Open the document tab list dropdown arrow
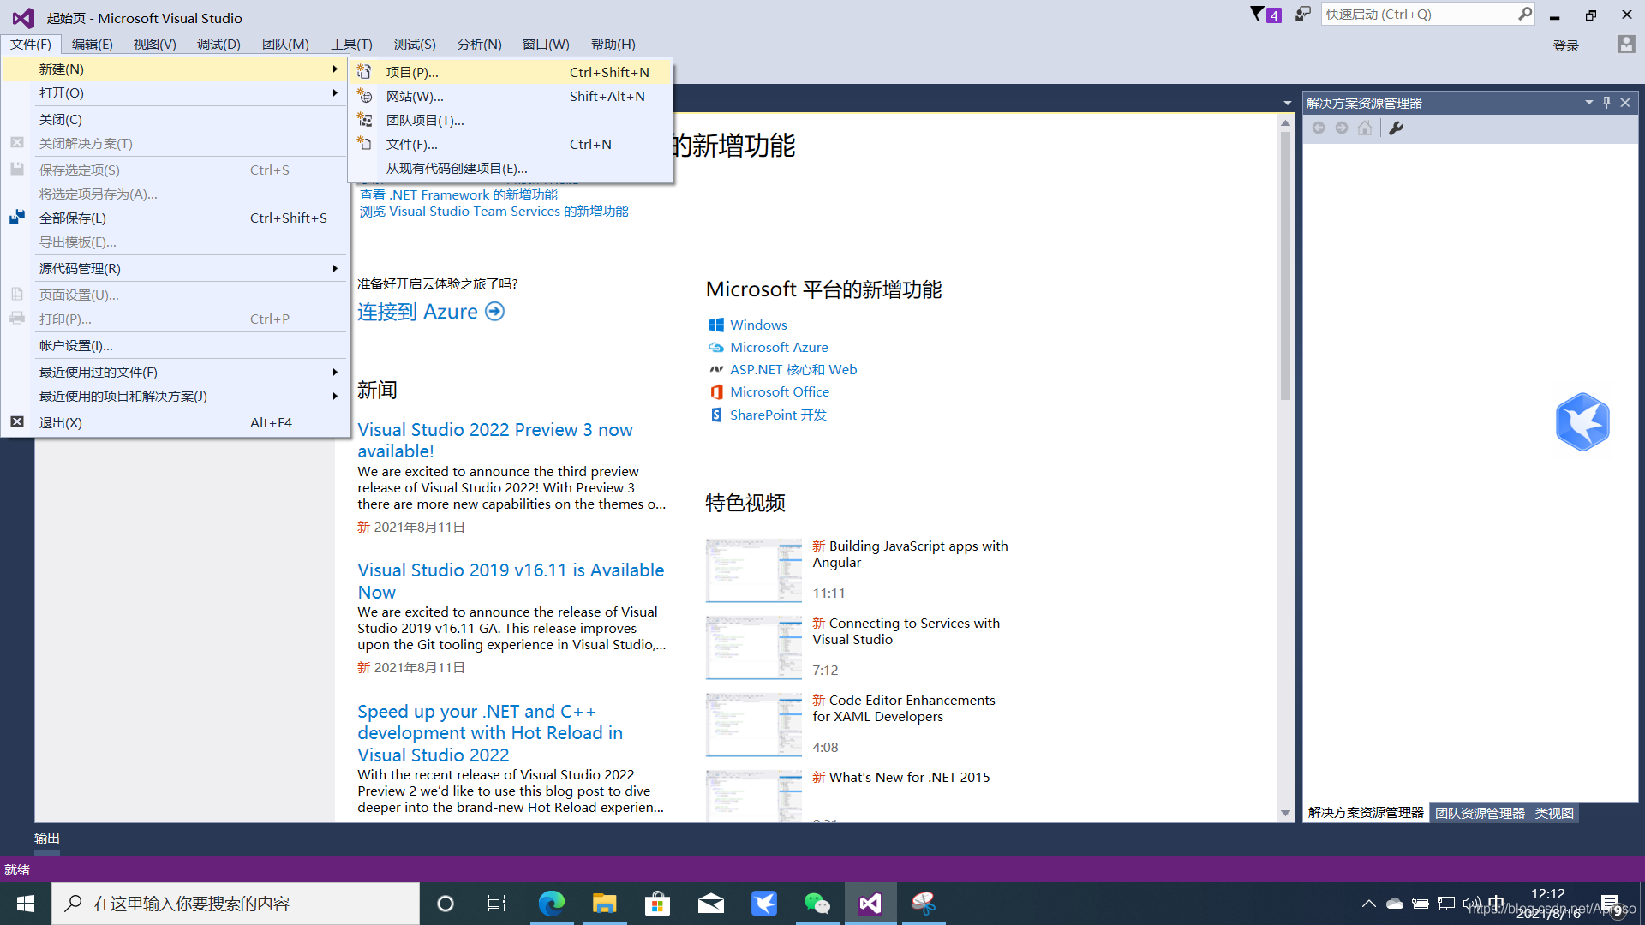The width and height of the screenshot is (1645, 925). coord(1288,103)
